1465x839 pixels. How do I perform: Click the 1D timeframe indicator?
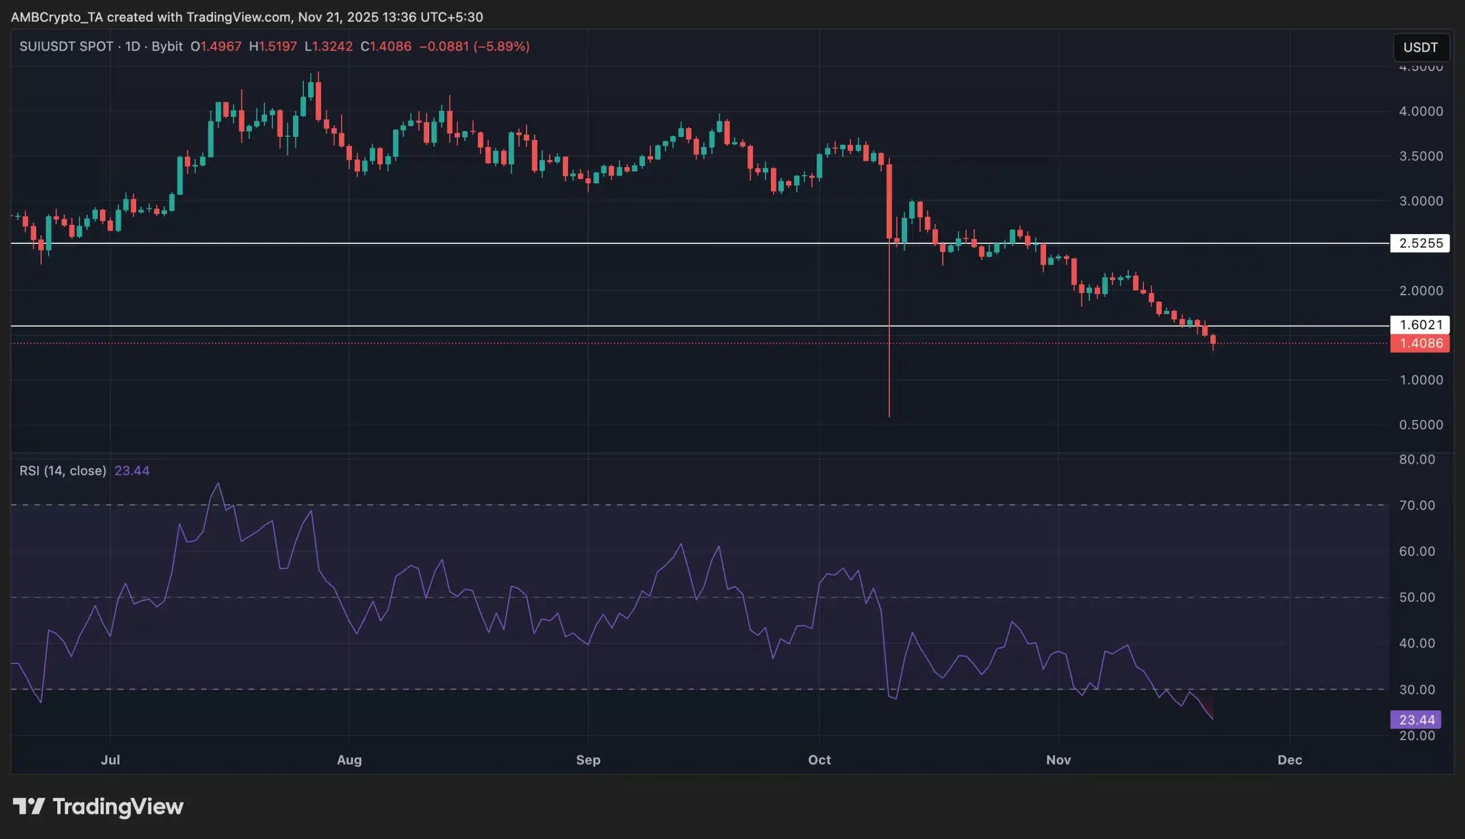click(x=133, y=47)
